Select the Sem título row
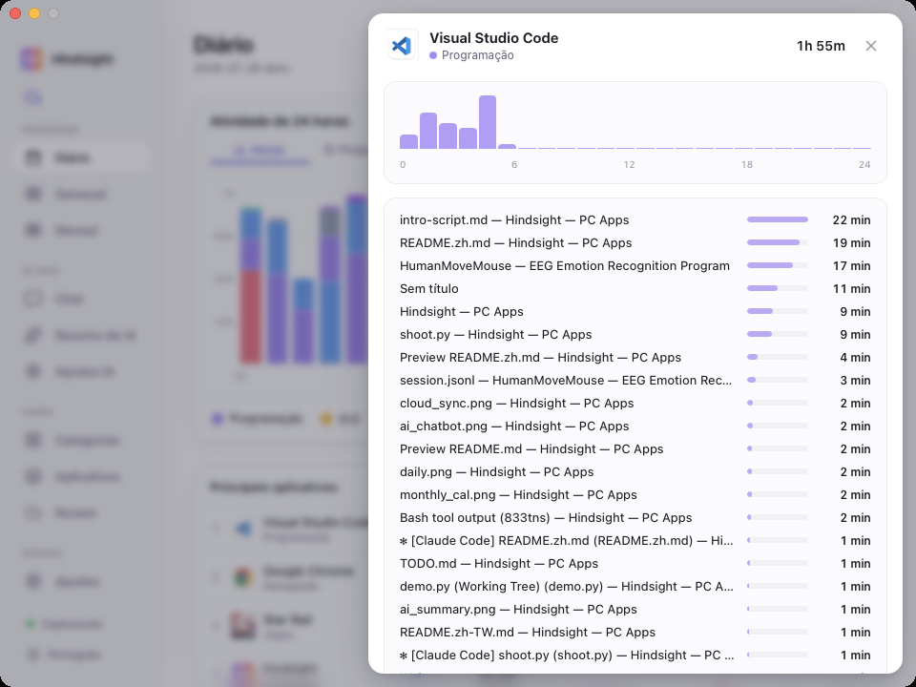916x687 pixels. 635,288
